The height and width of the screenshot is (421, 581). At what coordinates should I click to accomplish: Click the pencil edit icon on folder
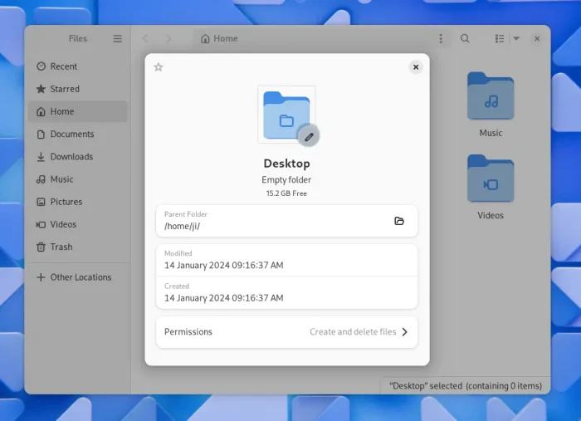point(308,135)
